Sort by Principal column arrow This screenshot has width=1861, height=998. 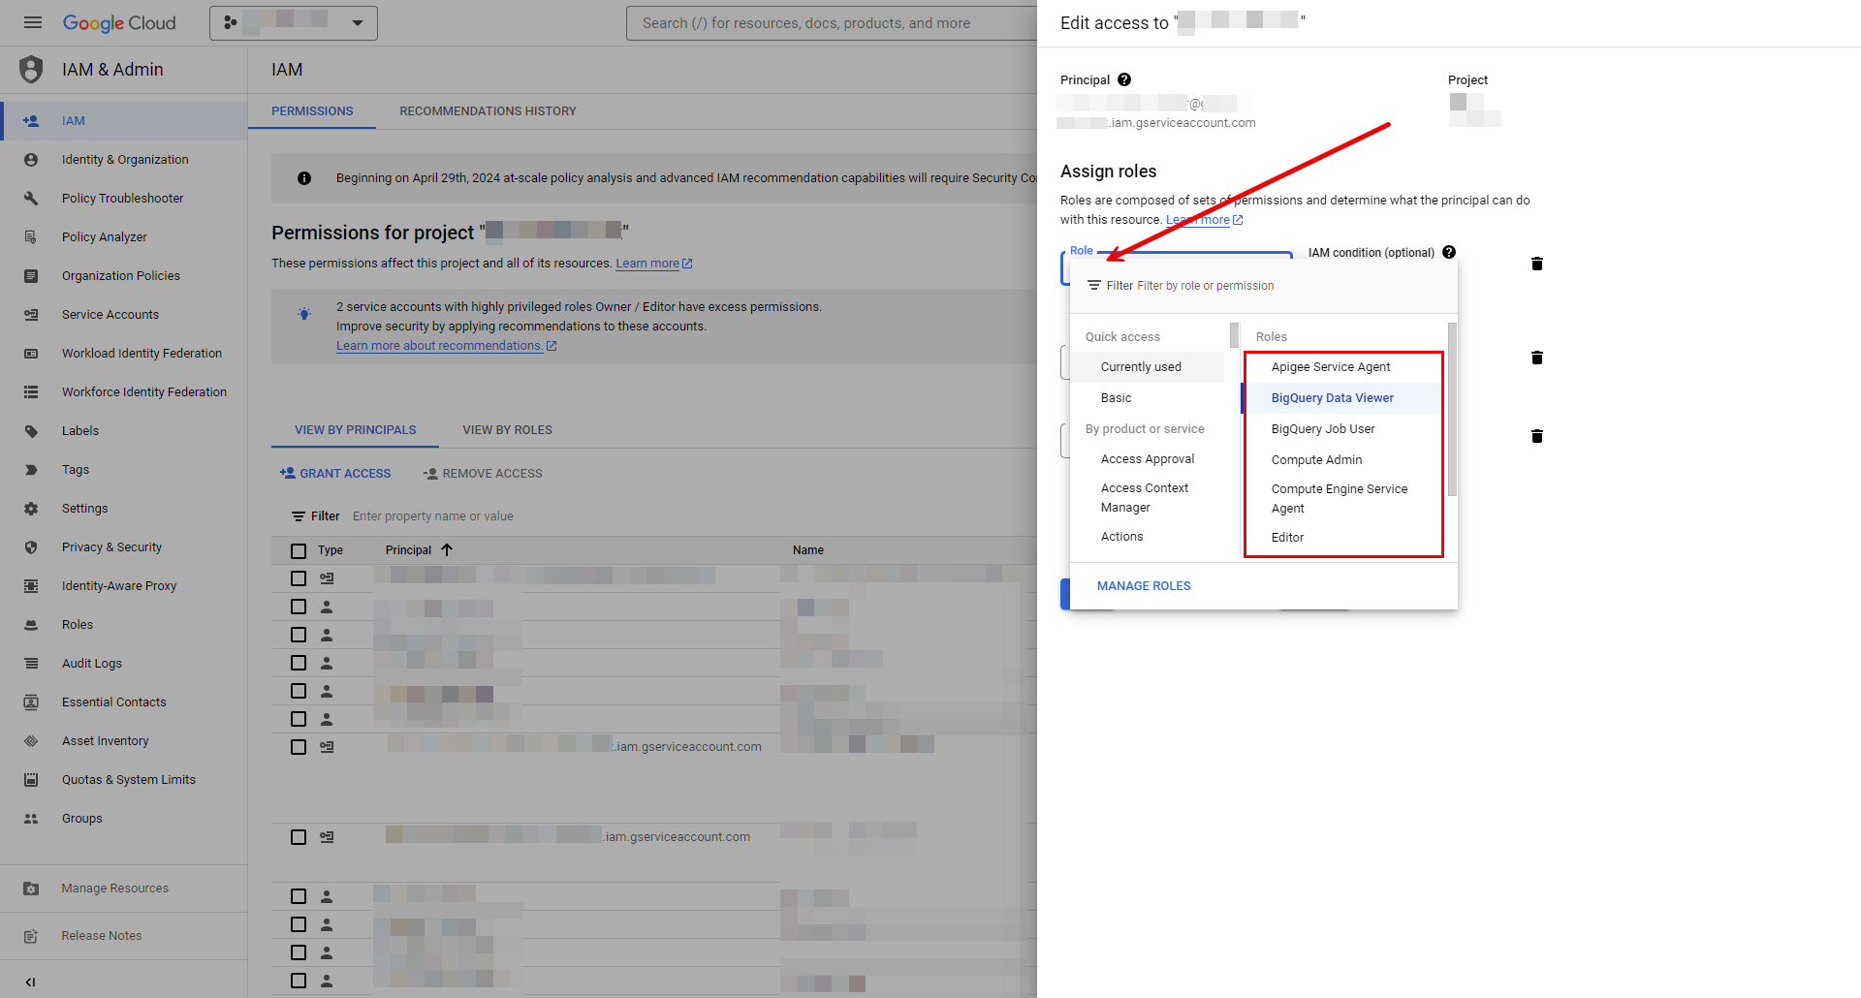[447, 549]
